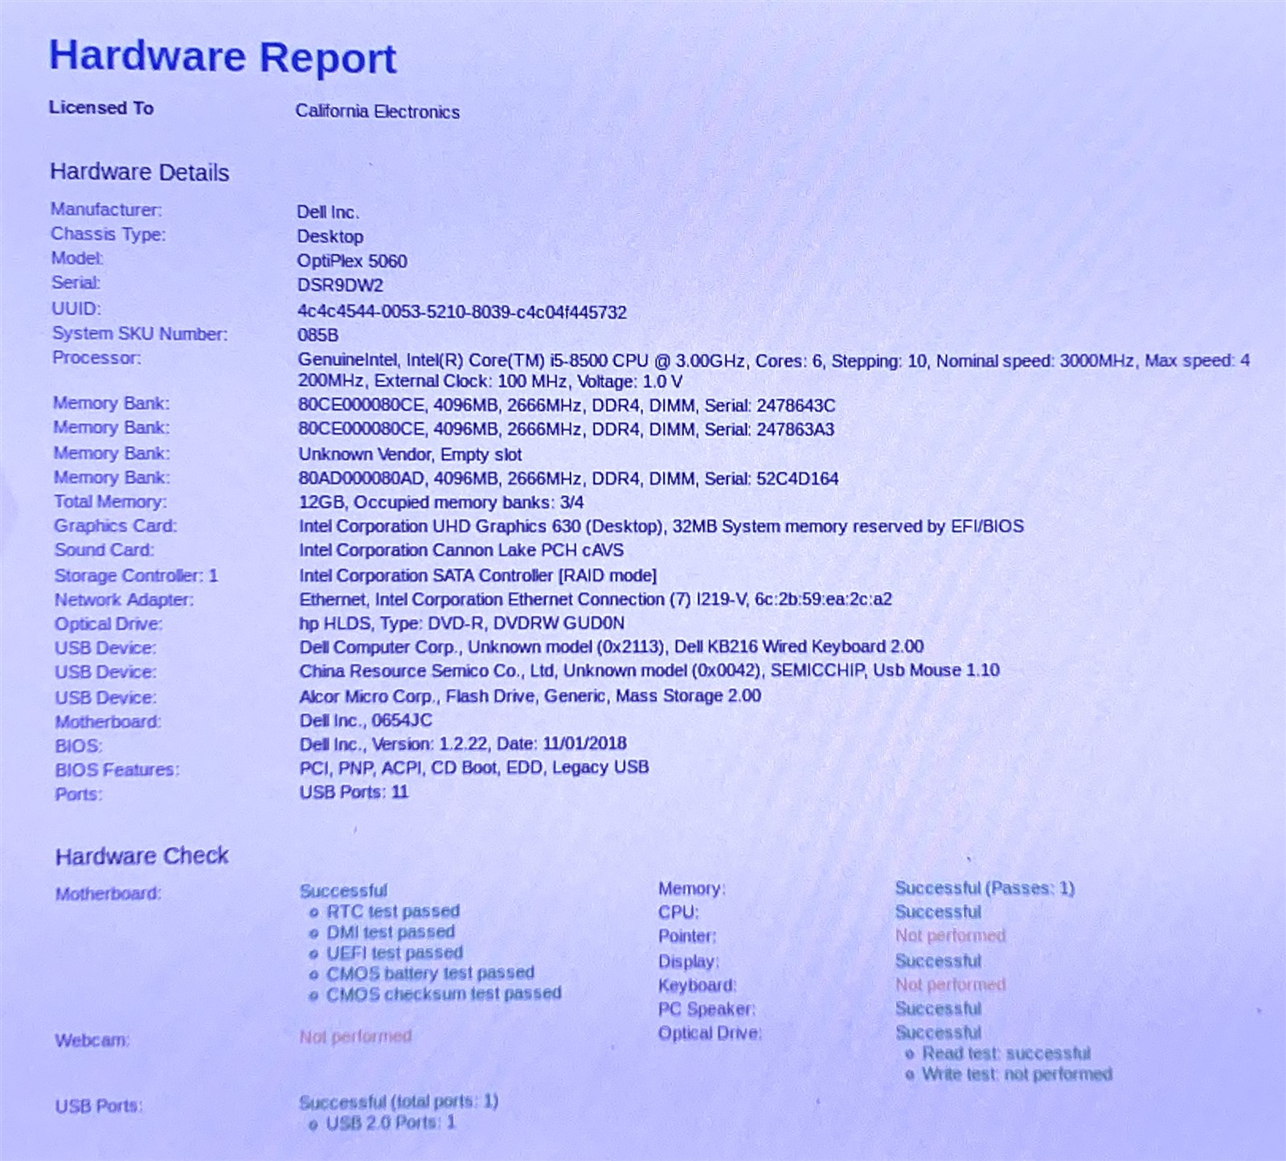
Task: Select Webcam 'Not performed' status
Action: point(355,1037)
